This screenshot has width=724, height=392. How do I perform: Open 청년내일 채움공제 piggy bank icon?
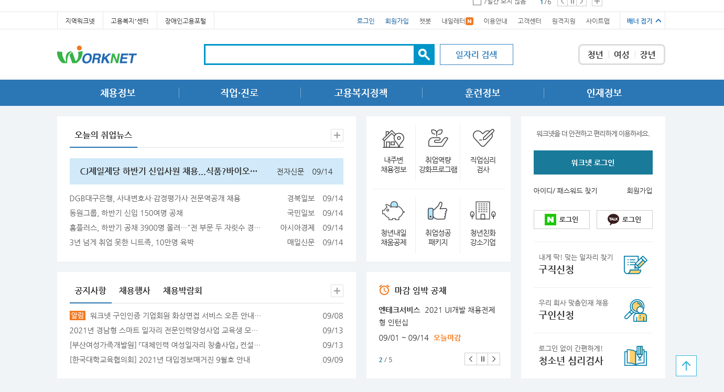[x=393, y=211]
